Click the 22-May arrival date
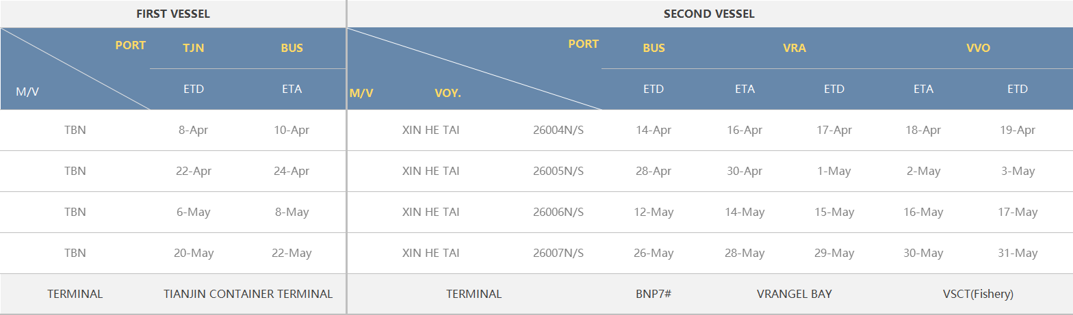Image resolution: width=1073 pixels, height=315 pixels. pos(292,253)
